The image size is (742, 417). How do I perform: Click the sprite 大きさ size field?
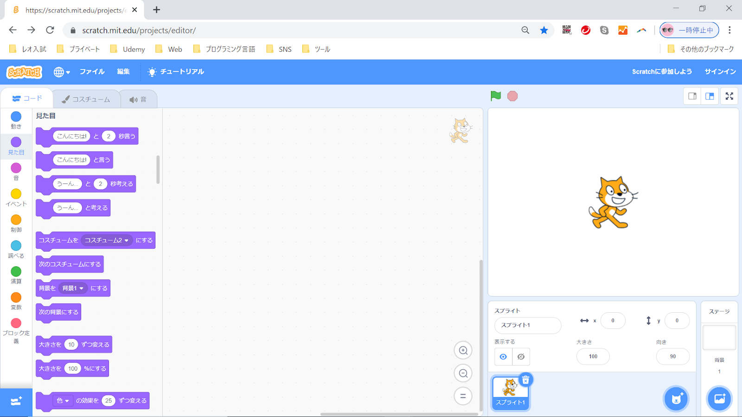(593, 356)
